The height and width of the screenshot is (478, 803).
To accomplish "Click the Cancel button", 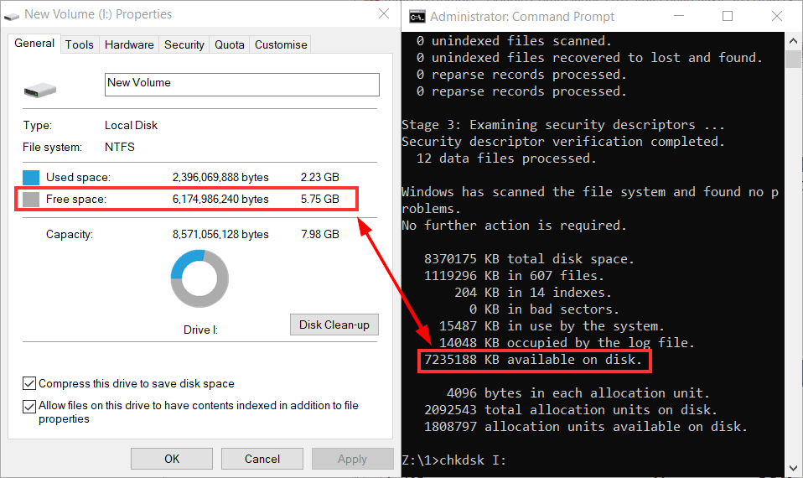I will point(262,459).
